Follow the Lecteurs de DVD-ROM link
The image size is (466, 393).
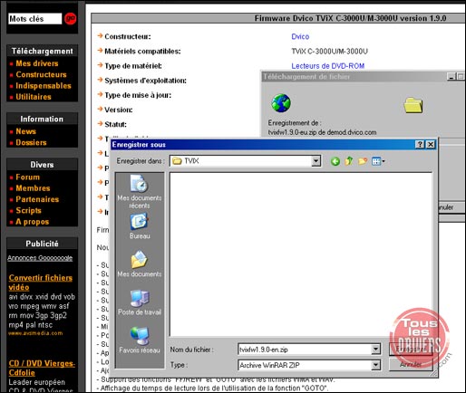(328, 66)
